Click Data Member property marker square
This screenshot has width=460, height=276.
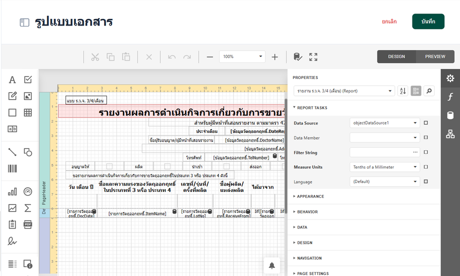click(x=426, y=137)
